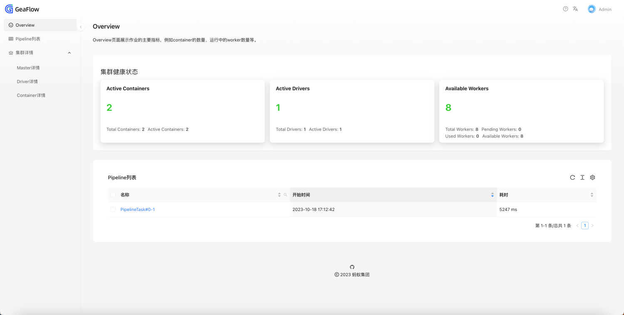Toggle the select-all checkbox in table header
The width and height of the screenshot is (624, 315).
point(113,194)
